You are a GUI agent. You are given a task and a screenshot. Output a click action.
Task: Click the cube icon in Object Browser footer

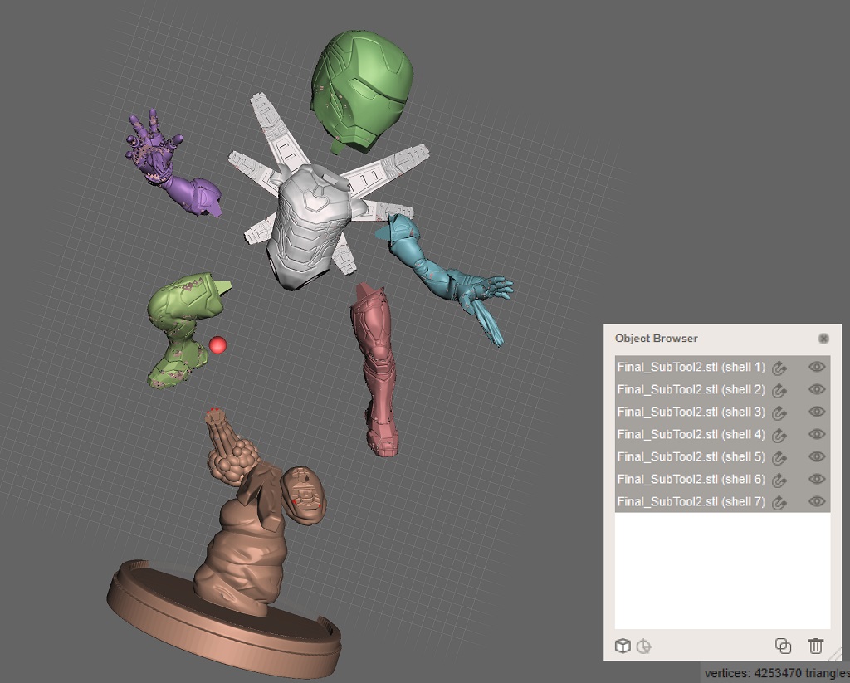(622, 646)
